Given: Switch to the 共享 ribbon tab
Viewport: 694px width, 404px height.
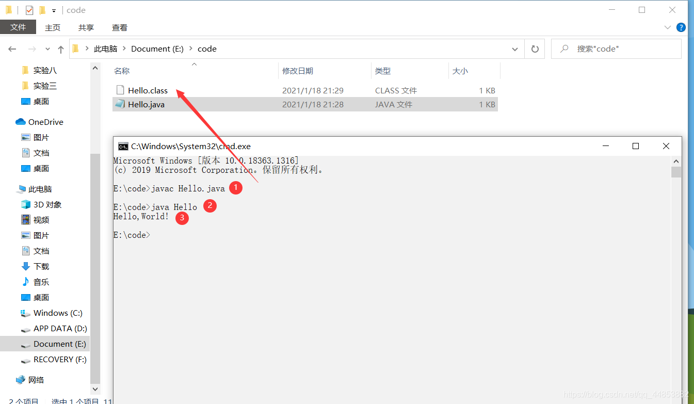Looking at the screenshot, I should (x=86, y=27).
